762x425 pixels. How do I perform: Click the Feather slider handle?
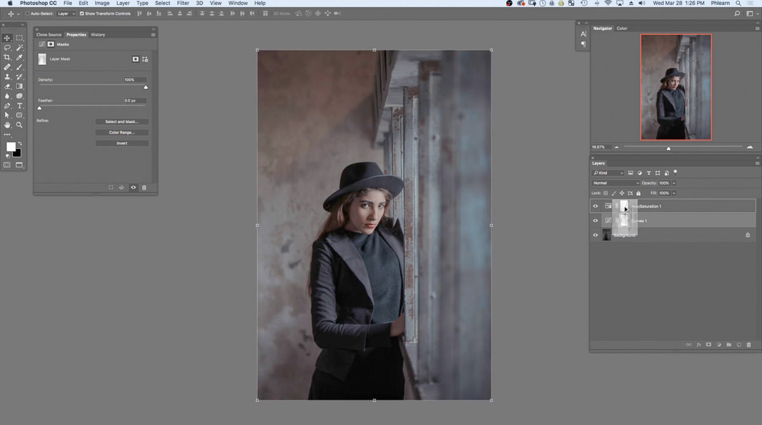39,108
